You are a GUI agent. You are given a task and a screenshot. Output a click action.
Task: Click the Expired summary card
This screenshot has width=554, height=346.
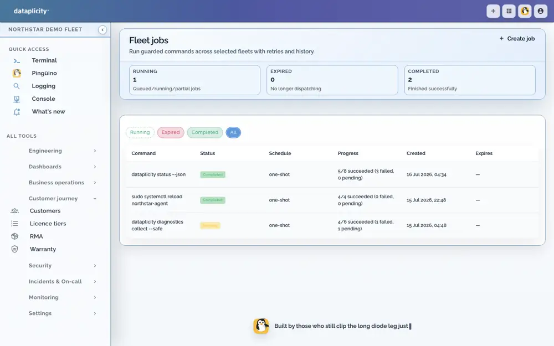pos(332,80)
